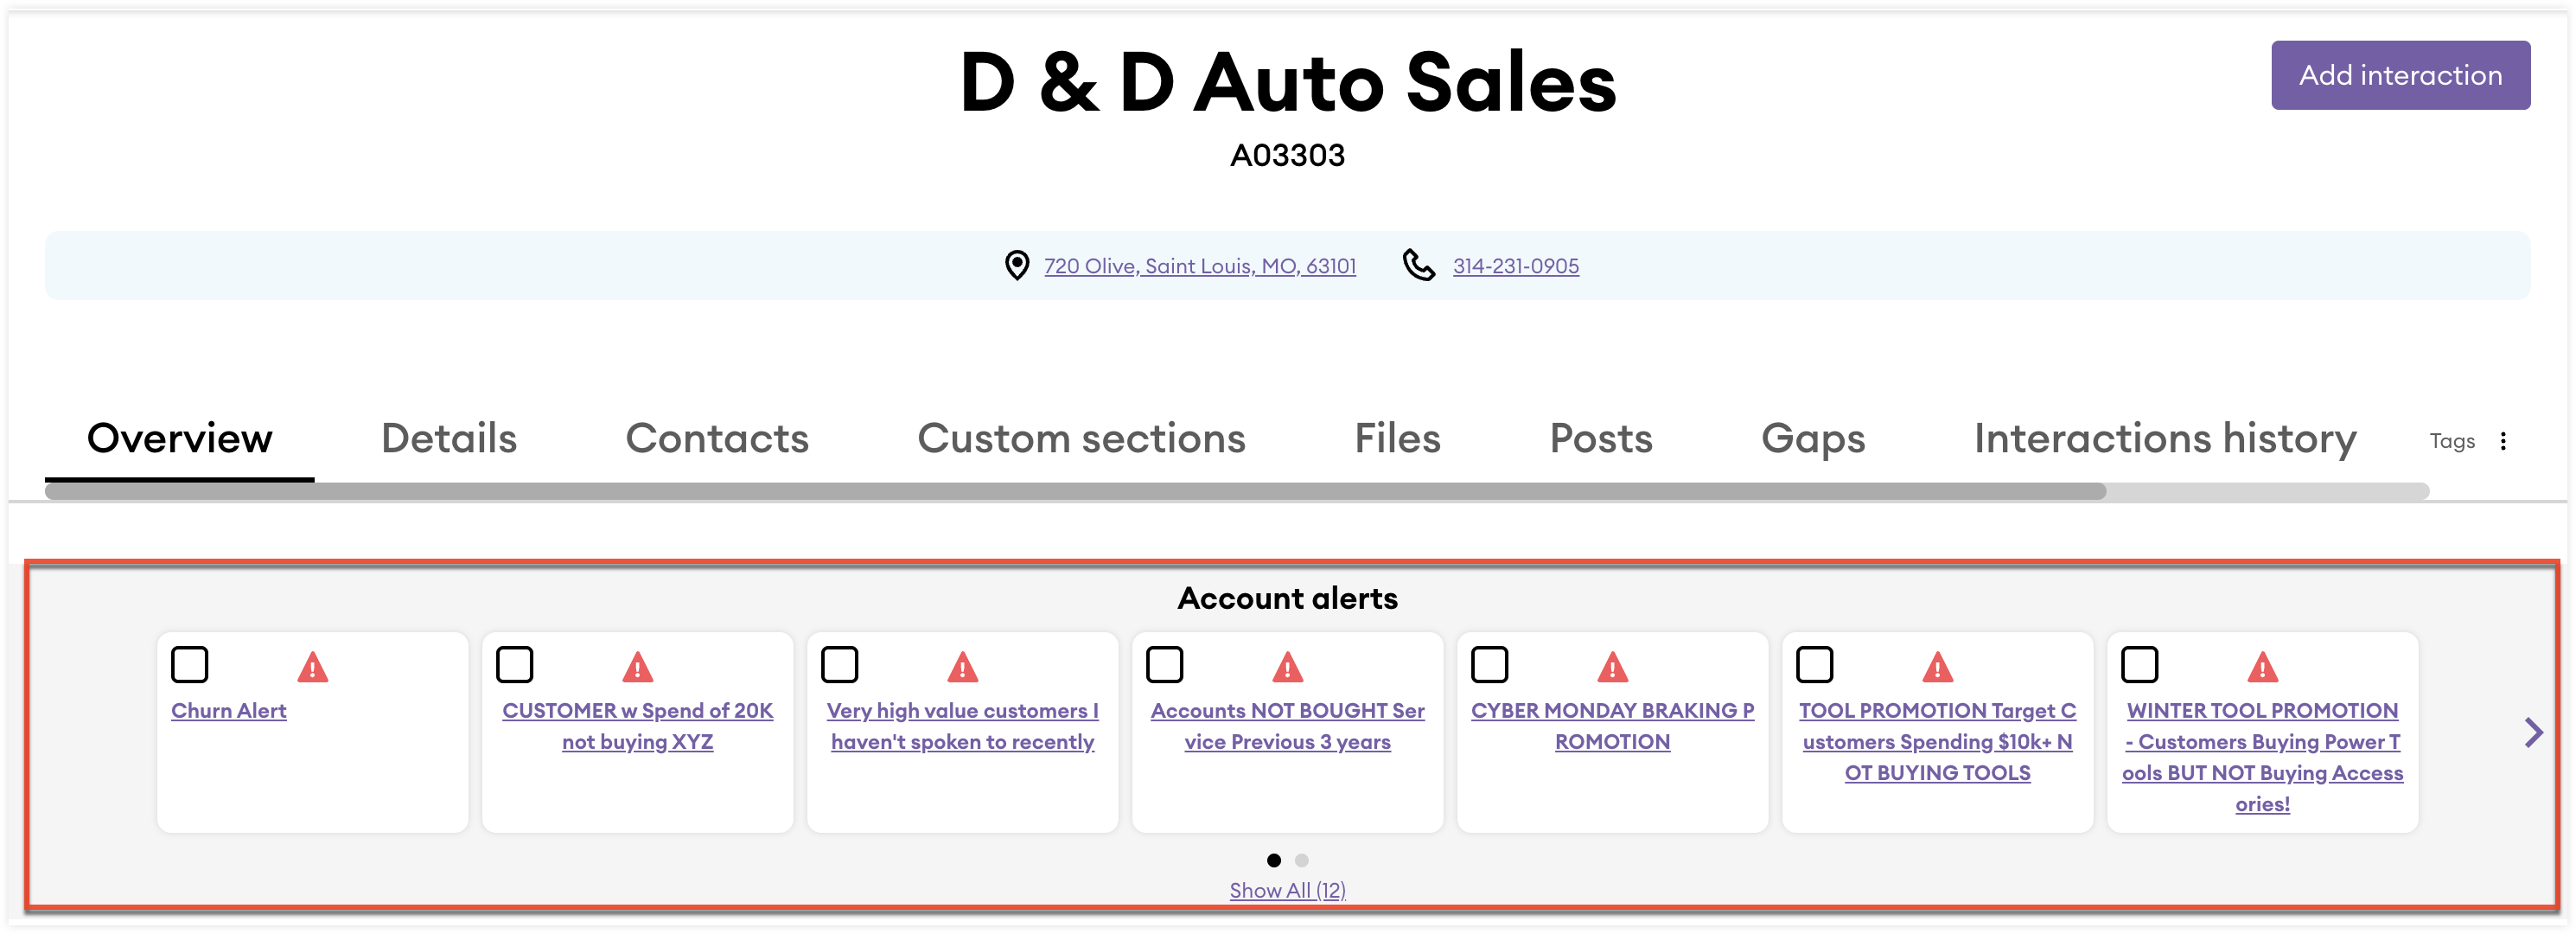2576x934 pixels.
Task: Open the kebab menu next to Tags
Action: click(x=2505, y=440)
